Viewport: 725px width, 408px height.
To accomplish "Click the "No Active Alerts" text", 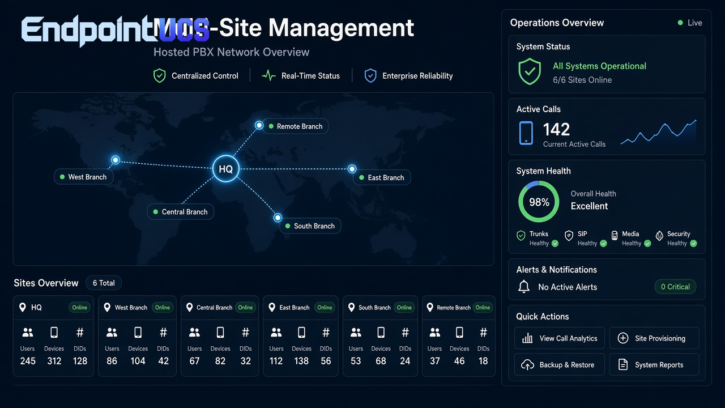I will pyautogui.click(x=568, y=287).
